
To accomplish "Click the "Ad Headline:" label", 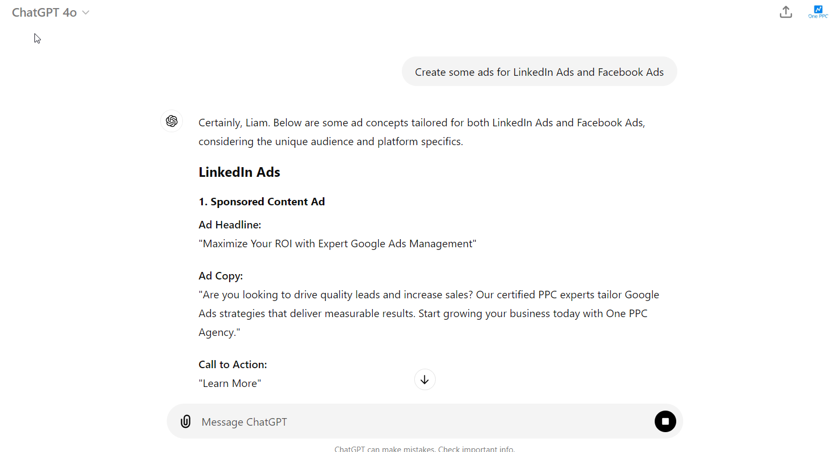I will [230, 225].
